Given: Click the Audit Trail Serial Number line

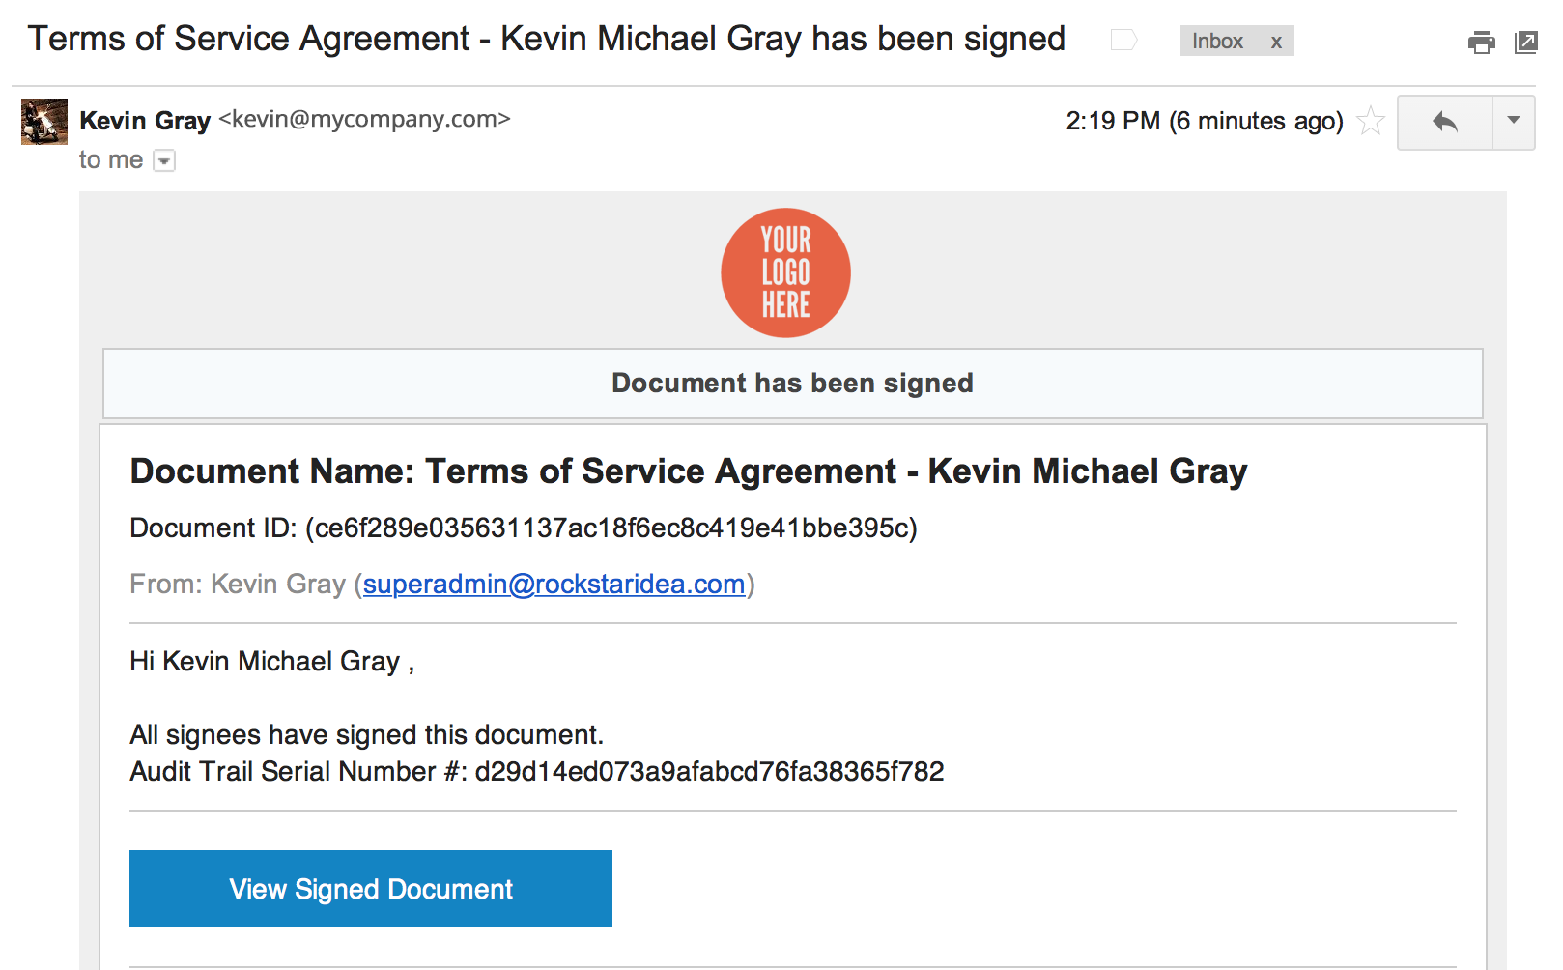Looking at the screenshot, I should [536, 772].
